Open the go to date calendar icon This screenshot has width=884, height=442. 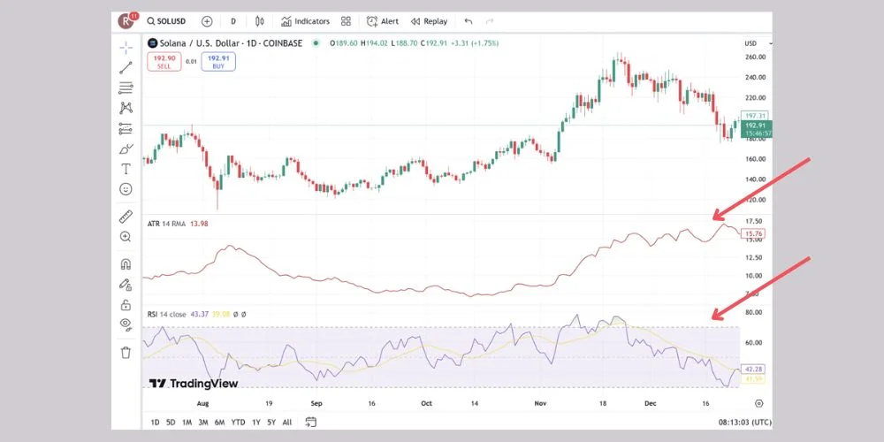[310, 422]
